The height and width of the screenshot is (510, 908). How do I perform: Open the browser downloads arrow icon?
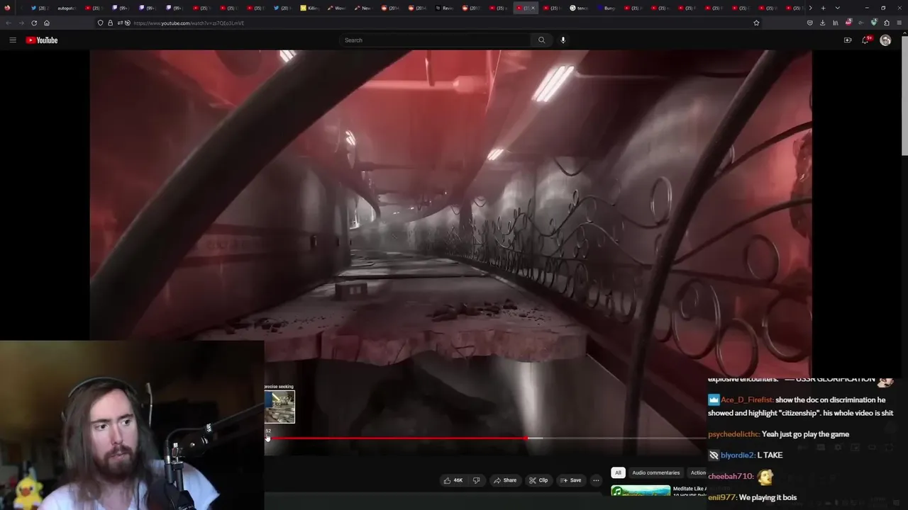(823, 23)
